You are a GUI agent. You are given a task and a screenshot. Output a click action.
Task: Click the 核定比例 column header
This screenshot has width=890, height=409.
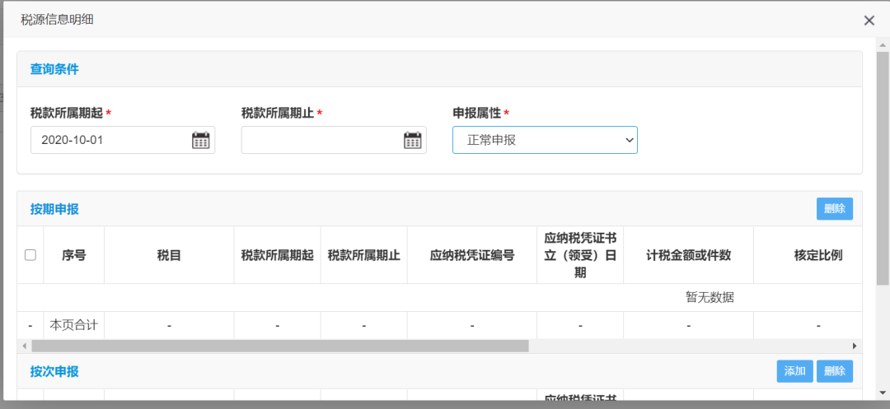817,255
